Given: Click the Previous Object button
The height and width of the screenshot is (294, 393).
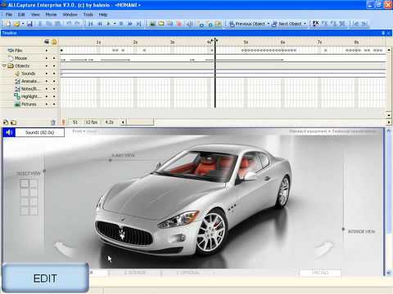Looking at the screenshot, I should 247,24.
